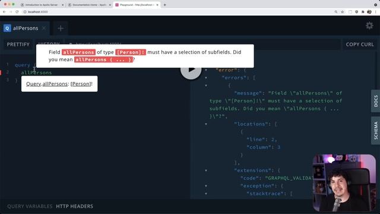This screenshot has width=380, height=214.
Task: Click allPersons field in query editor
Action: pos(36,73)
